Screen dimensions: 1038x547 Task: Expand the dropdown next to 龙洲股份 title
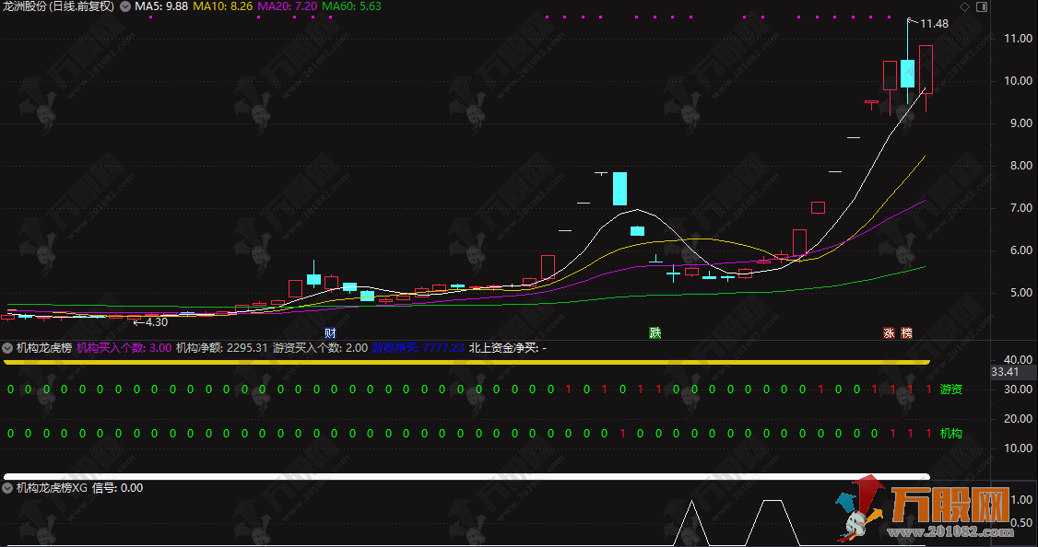click(125, 6)
